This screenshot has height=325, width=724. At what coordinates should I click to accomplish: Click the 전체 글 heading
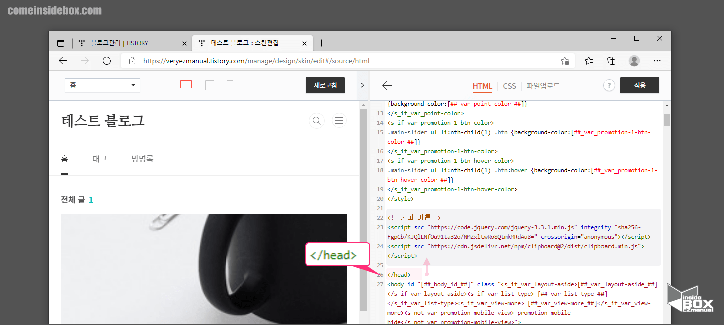(73, 200)
